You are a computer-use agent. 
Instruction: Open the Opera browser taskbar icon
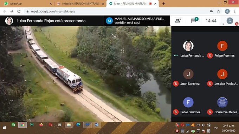(x=50, y=125)
